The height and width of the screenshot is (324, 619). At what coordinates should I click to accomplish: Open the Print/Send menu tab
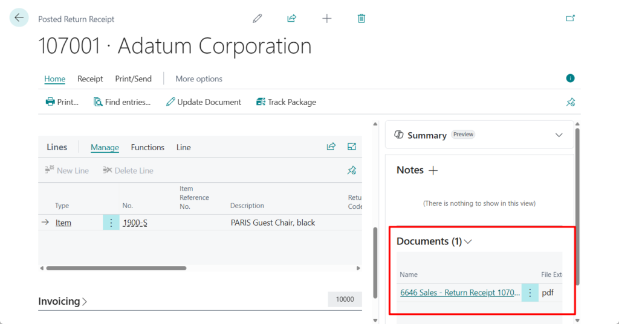[133, 78]
